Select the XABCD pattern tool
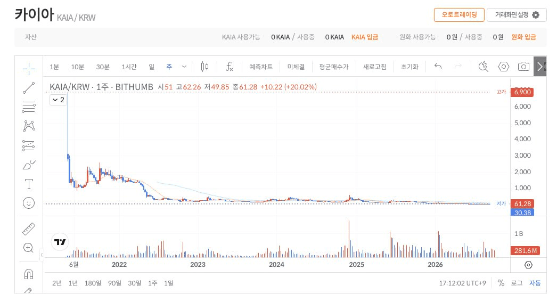 (29, 126)
